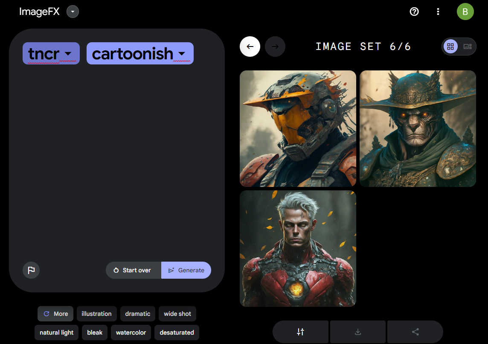Click More to refresh style suggestions
The width and height of the screenshot is (488, 344).
[55, 314]
